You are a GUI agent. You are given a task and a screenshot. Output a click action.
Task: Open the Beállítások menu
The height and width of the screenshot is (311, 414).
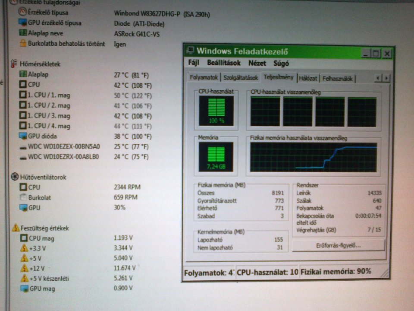224,63
